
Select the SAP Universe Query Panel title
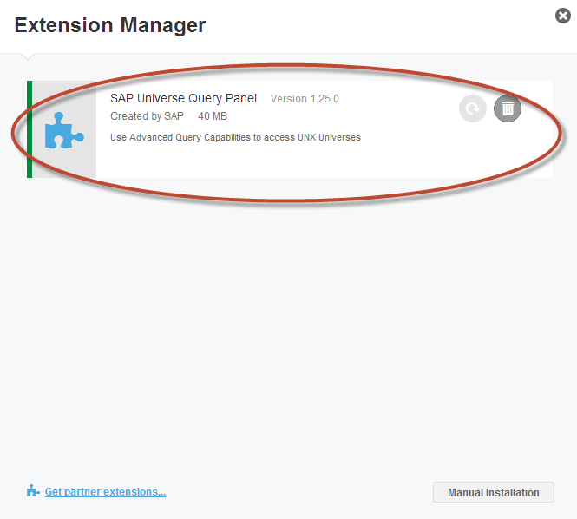click(x=183, y=99)
